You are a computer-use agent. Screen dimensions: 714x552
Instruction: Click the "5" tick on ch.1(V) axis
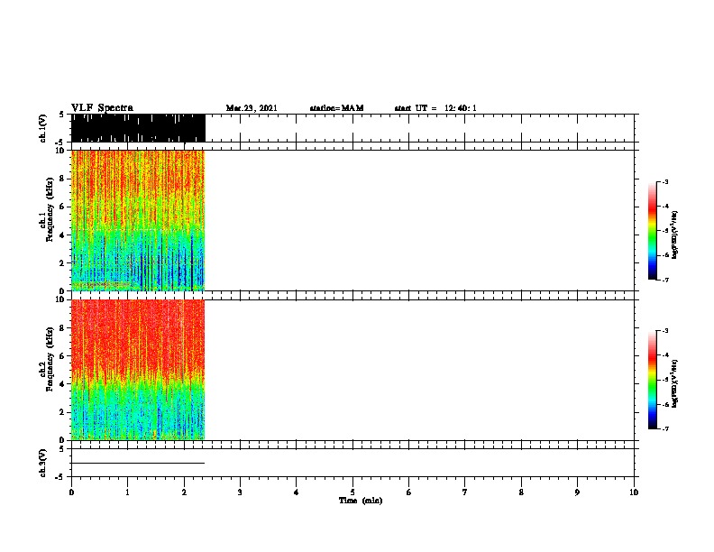(62, 115)
